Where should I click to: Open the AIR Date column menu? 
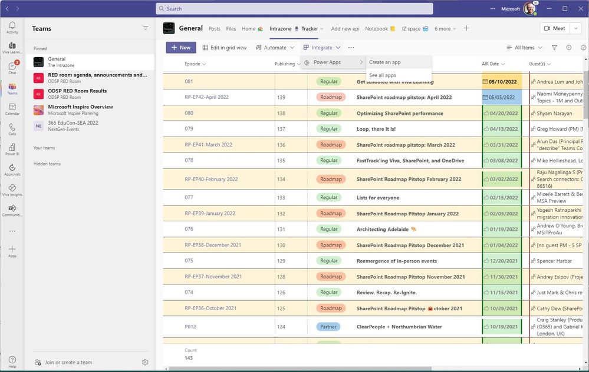493,64
